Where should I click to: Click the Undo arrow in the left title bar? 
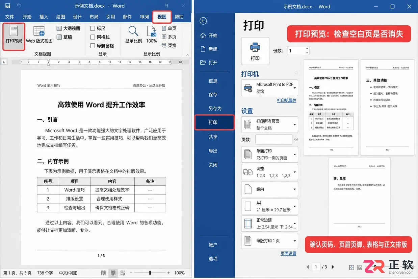coord(19,6)
